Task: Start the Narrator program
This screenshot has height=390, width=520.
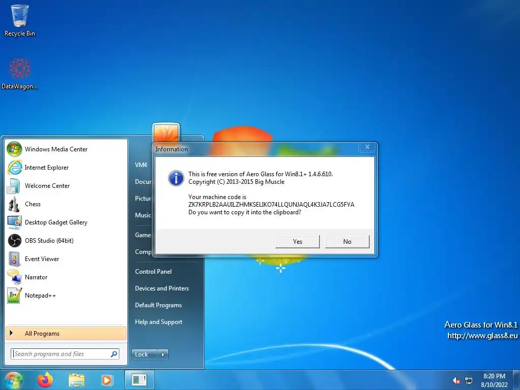Action: [66, 277]
